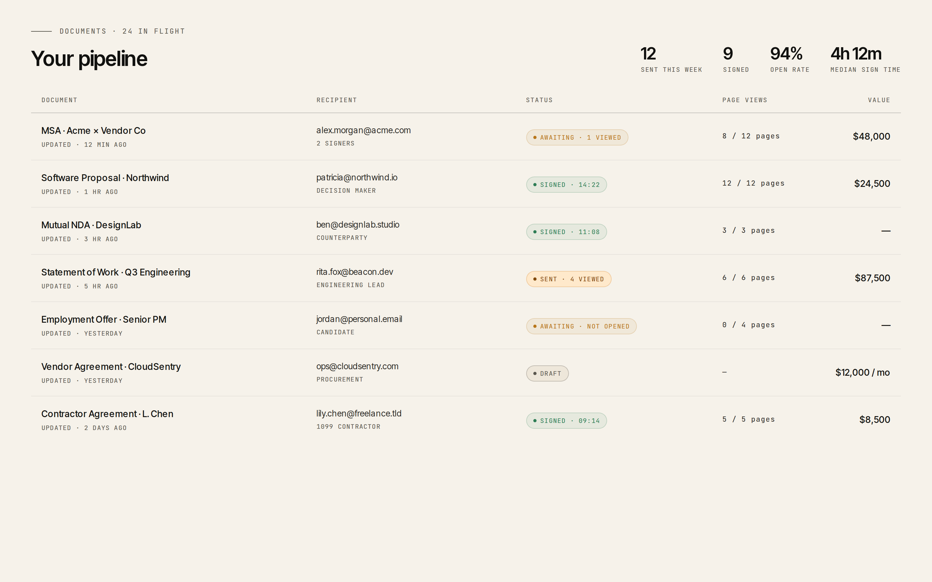Open MSA · Acme × Vendor Co document
The image size is (932, 582).
[94, 131]
